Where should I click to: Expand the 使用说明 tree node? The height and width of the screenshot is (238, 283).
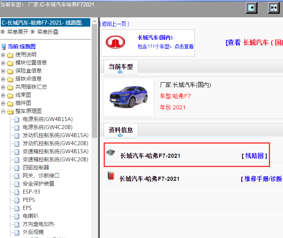click(3, 55)
